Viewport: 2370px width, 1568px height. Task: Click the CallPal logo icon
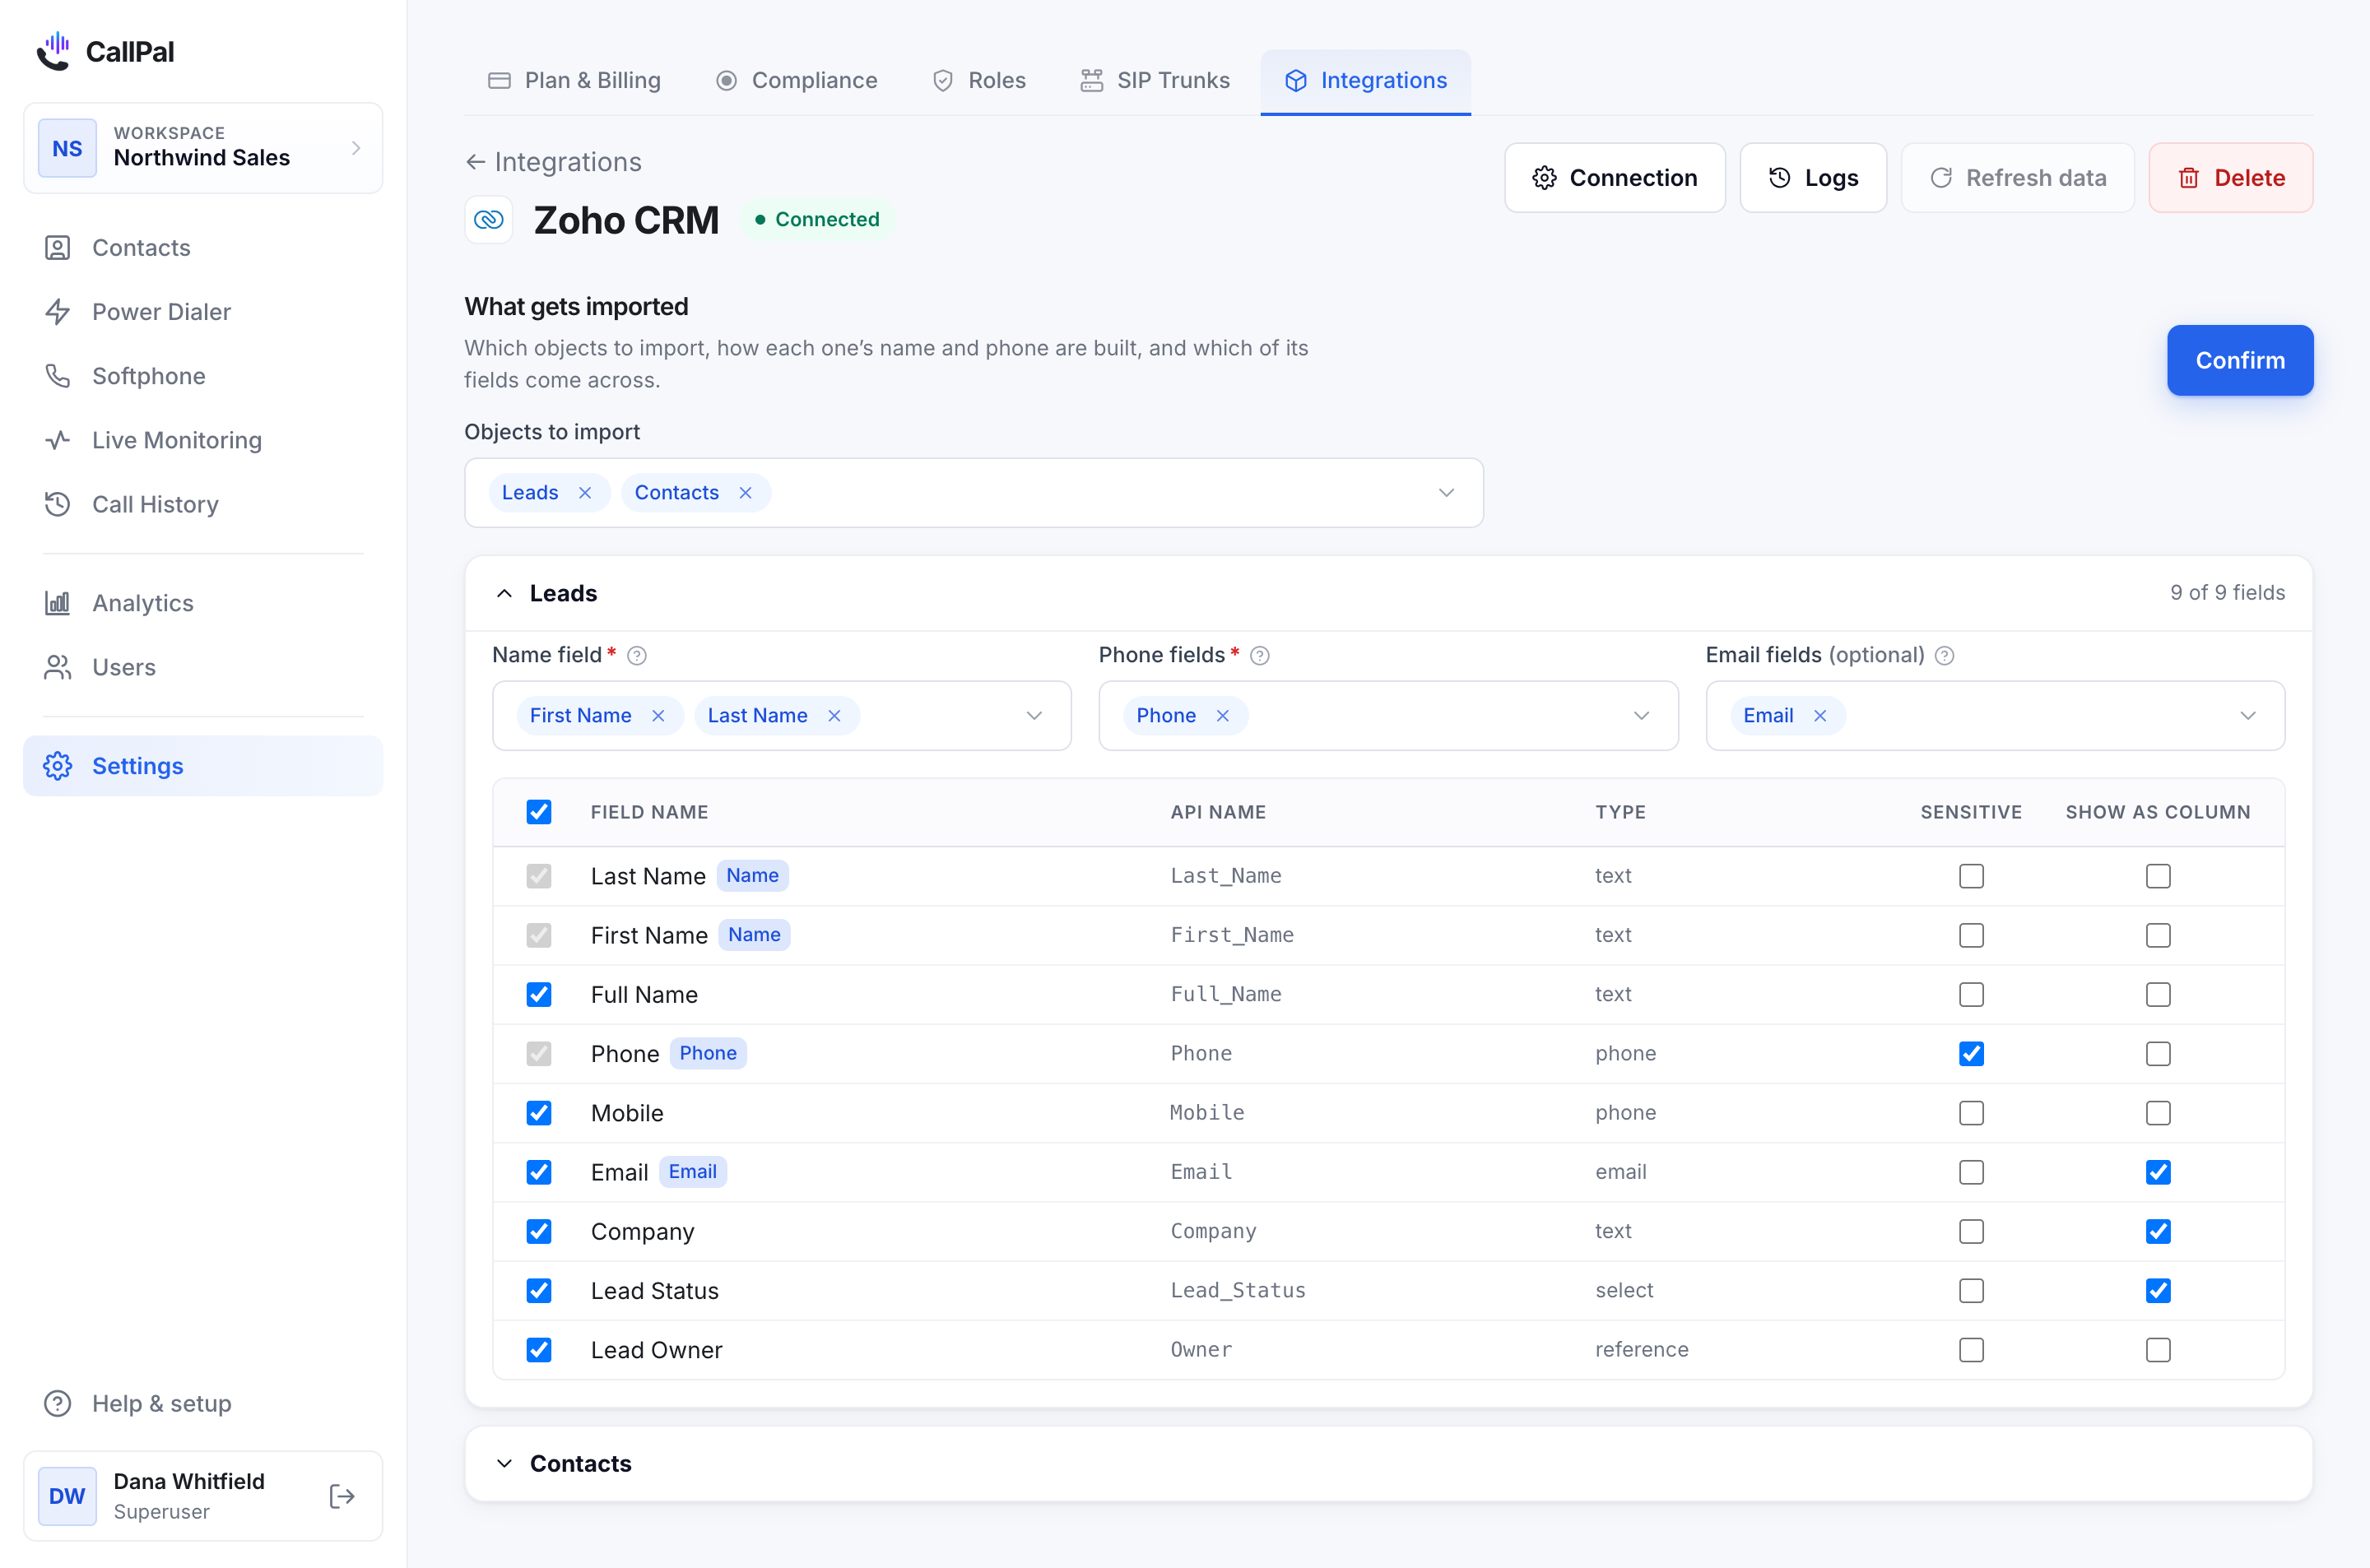(x=54, y=51)
